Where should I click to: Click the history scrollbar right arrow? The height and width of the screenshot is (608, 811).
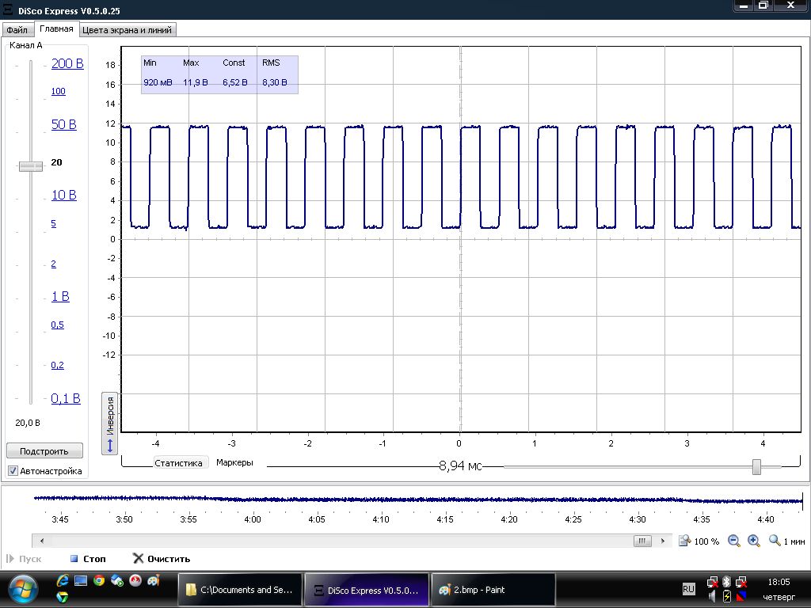coord(663,541)
